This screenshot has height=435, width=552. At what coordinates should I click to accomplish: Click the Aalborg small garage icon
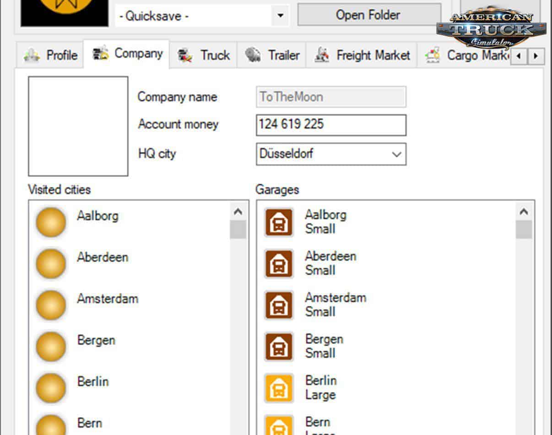279,223
